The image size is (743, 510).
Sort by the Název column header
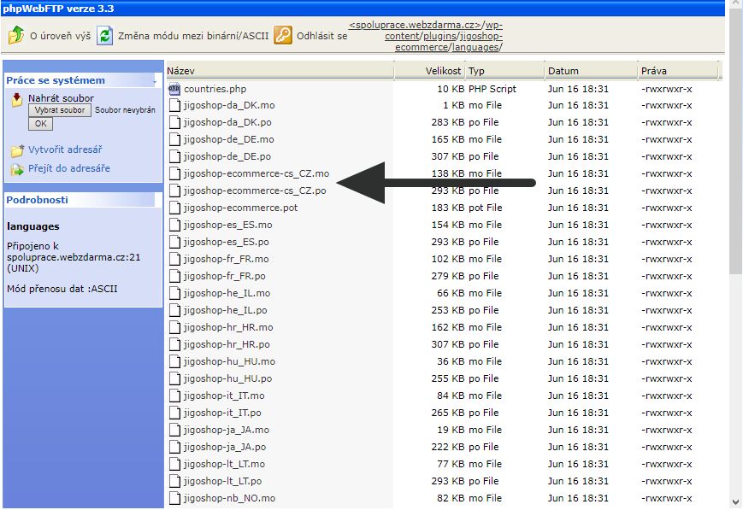coord(280,71)
